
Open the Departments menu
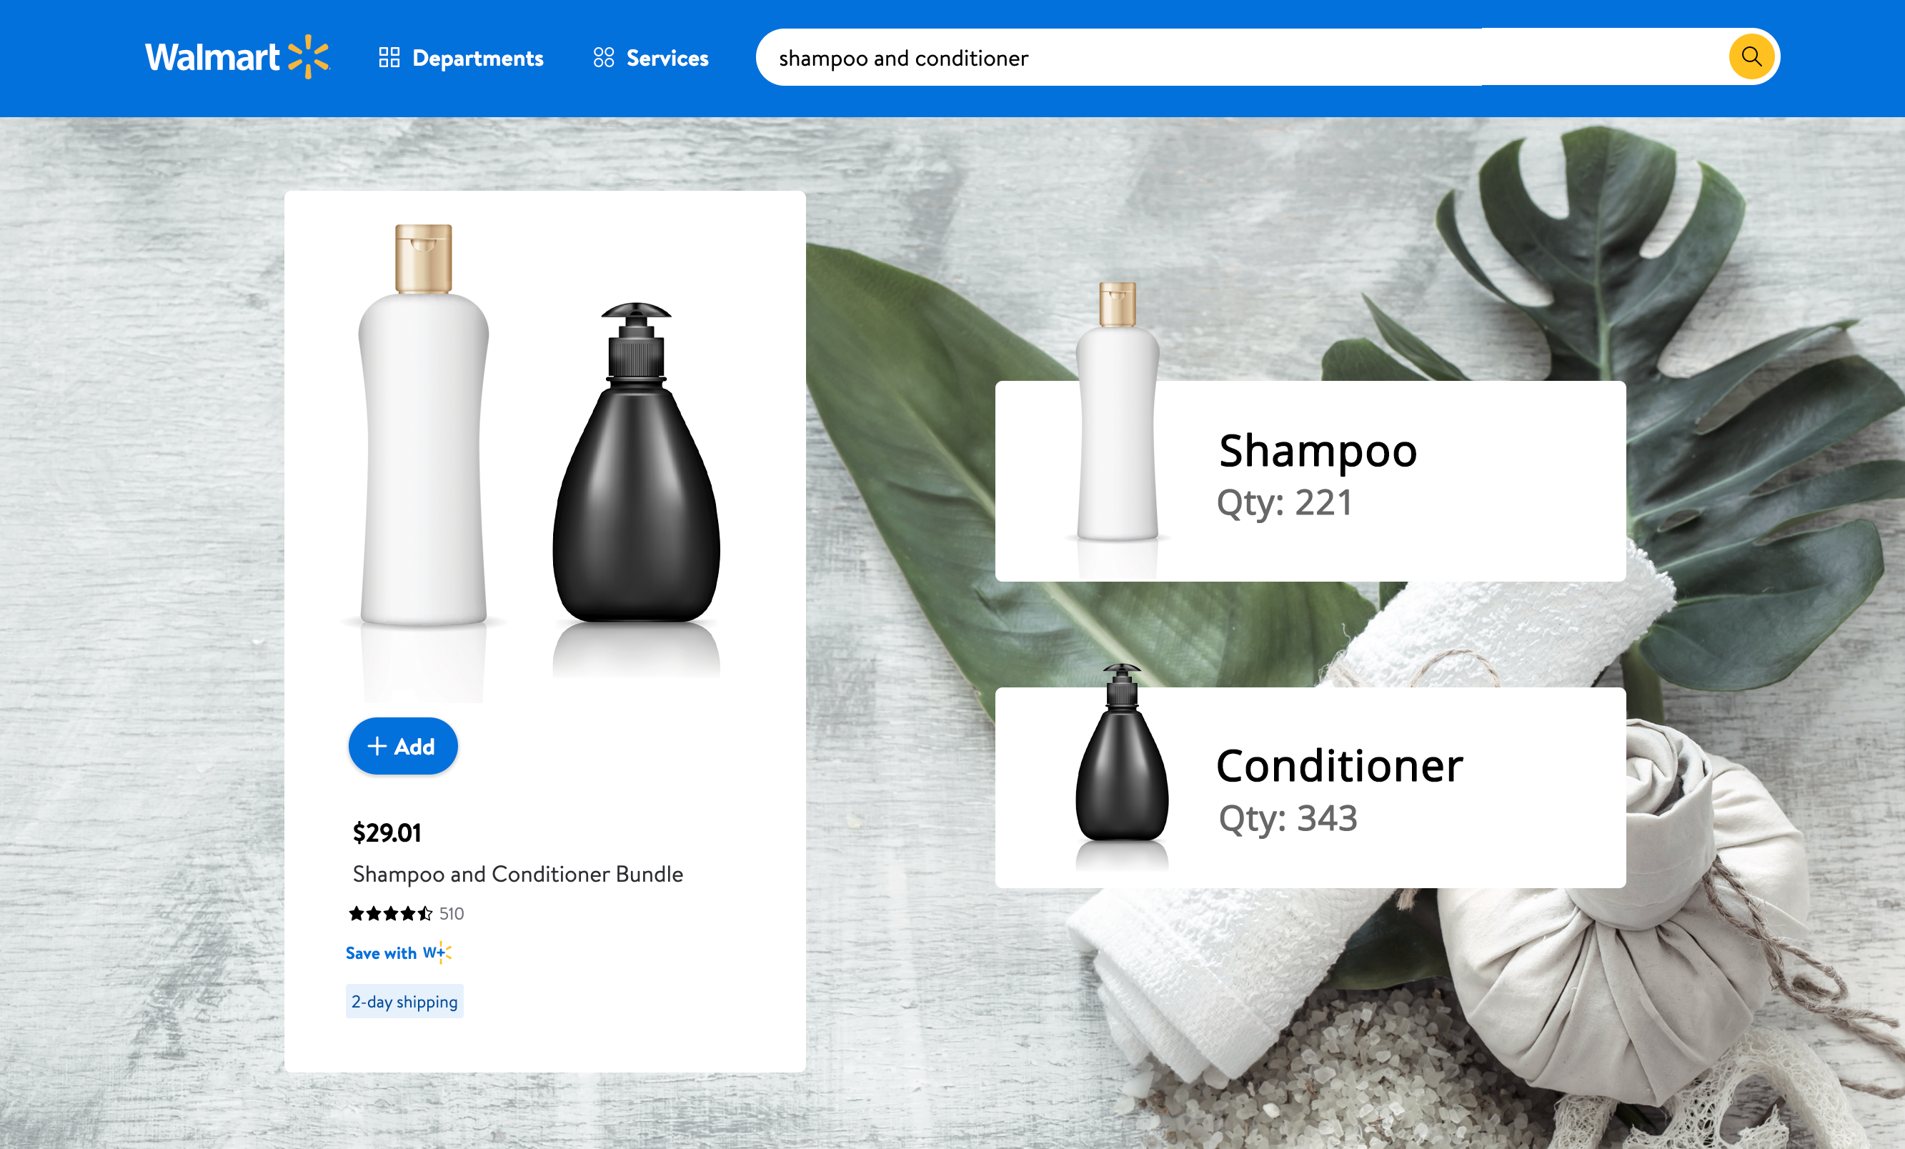tap(461, 58)
